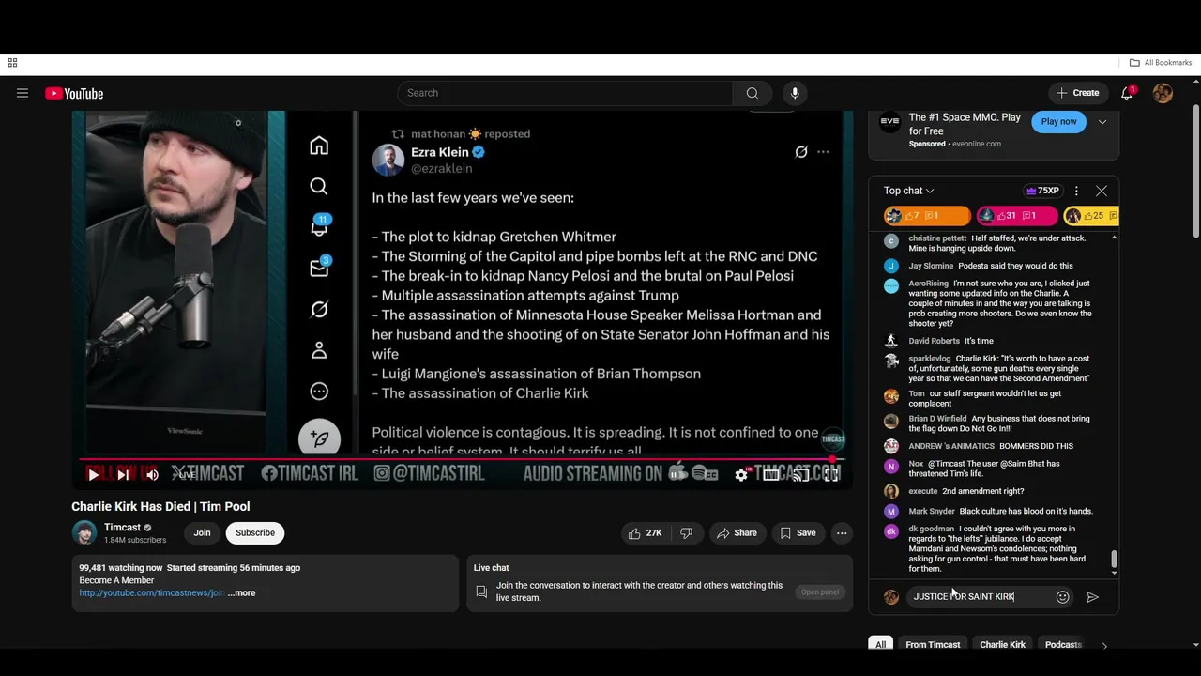The width and height of the screenshot is (1201, 676).
Task: Open the Timcast channel name link
Action: [122, 528]
